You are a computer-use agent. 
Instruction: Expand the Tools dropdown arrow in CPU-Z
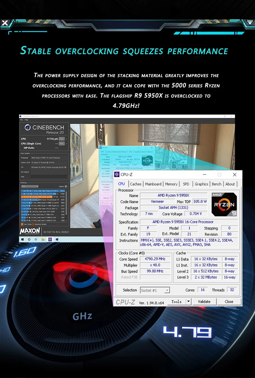188,302
